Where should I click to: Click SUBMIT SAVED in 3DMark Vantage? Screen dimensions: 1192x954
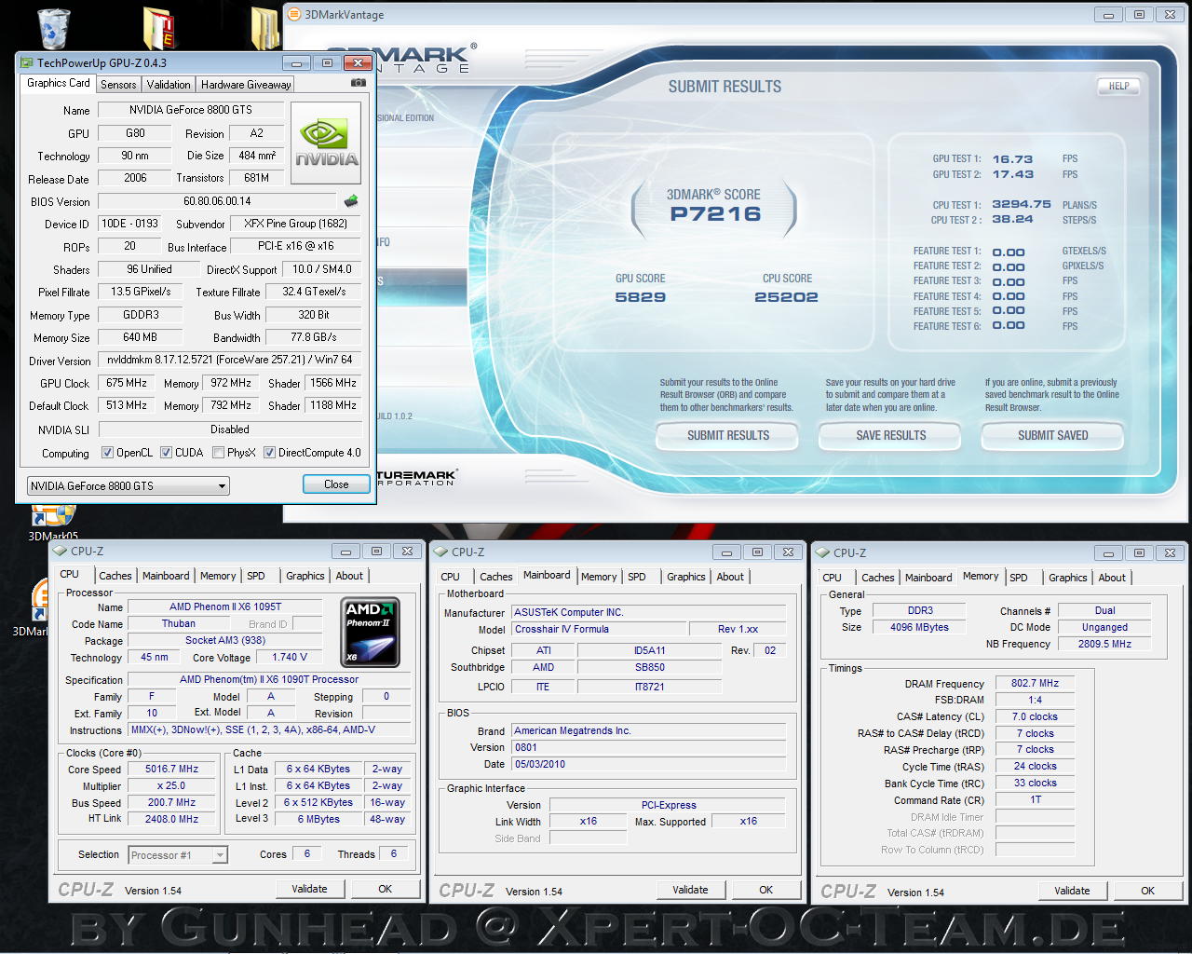(1053, 435)
